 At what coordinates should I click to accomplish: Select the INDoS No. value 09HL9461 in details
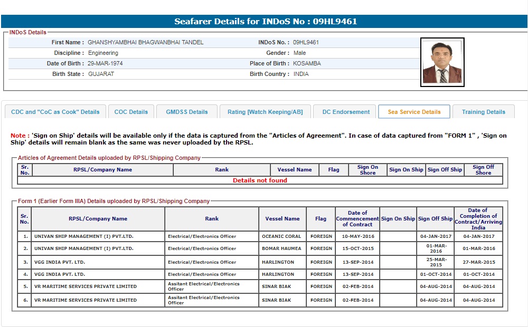point(306,42)
